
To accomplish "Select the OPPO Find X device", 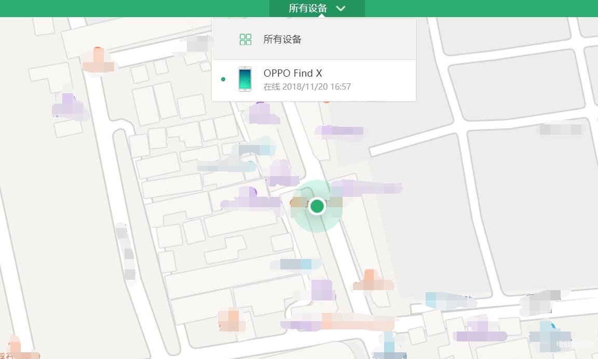I will pos(314,80).
